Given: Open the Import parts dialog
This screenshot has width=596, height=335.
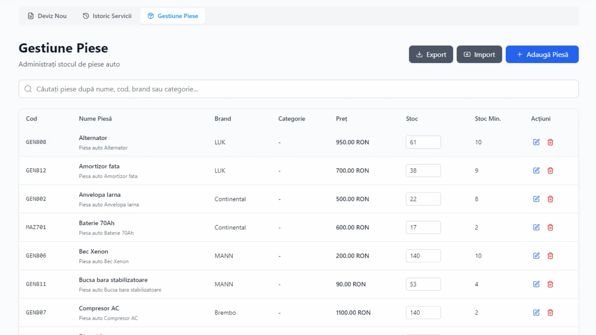Looking at the screenshot, I should coord(479,54).
